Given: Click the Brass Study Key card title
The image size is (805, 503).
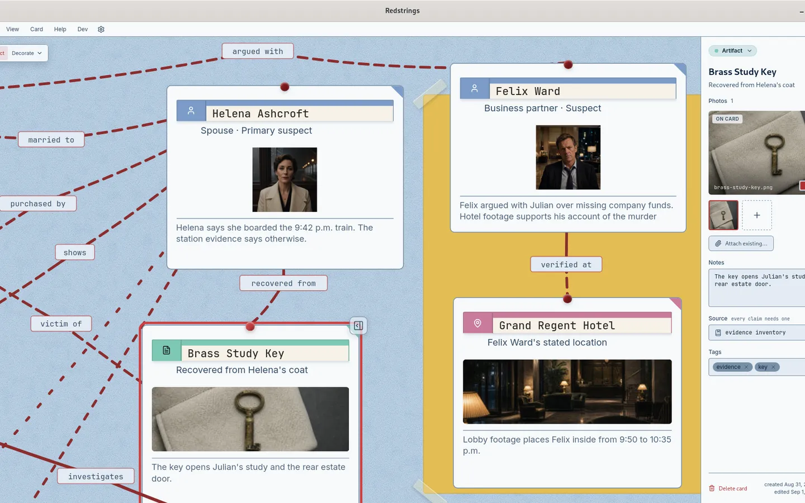Looking at the screenshot, I should pos(236,353).
